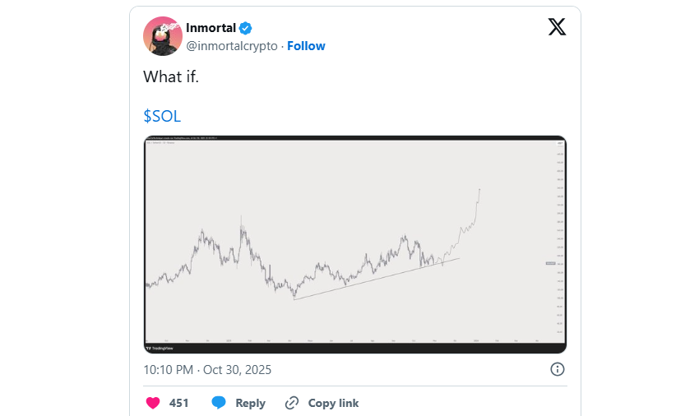Open the @inmortalcrypto handle

[x=232, y=46]
